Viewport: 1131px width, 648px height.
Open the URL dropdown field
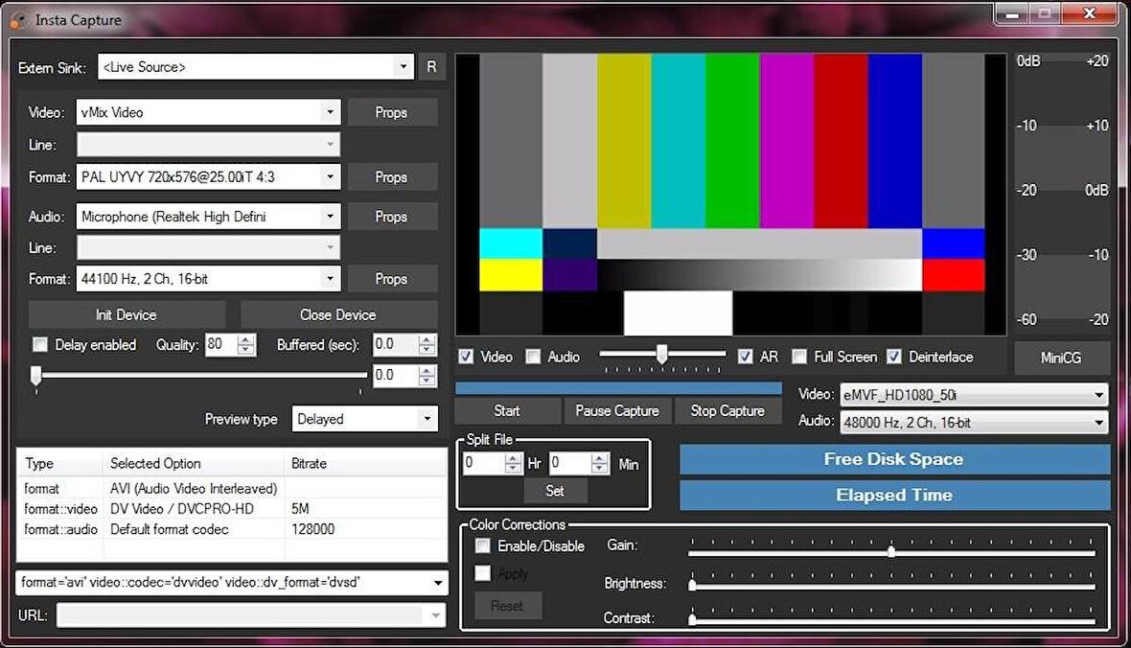pyautogui.click(x=251, y=615)
